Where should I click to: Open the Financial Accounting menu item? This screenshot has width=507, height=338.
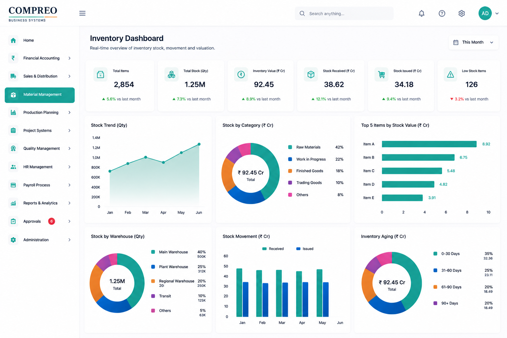click(x=40, y=58)
